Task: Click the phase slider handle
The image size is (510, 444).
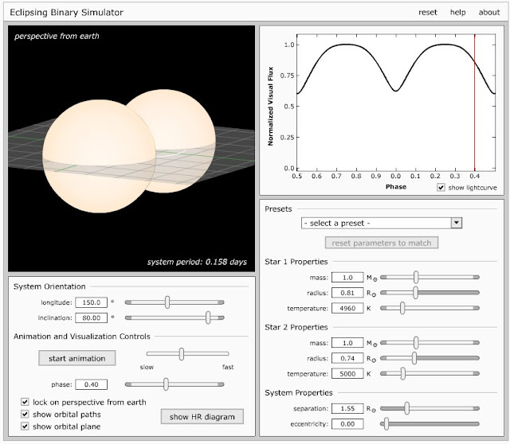Action: tap(166, 384)
